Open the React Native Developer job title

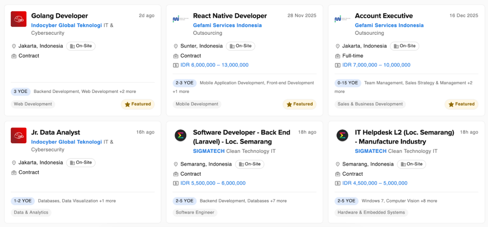pyautogui.click(x=230, y=16)
